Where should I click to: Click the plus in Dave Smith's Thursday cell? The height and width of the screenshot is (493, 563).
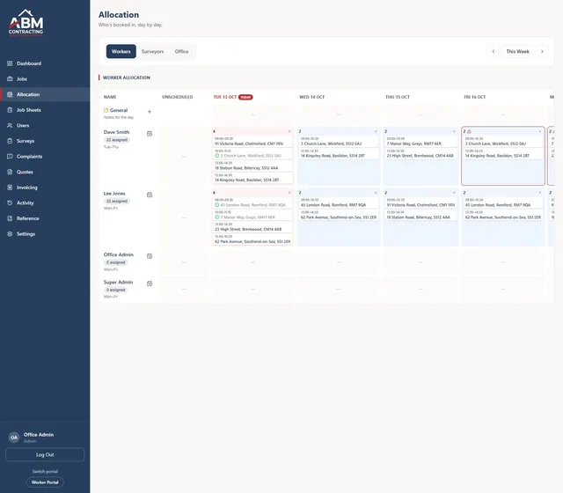454,131
